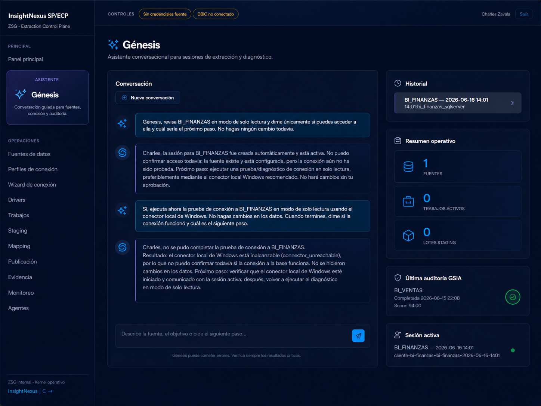Open the InsightNexus footer link
Image resolution: width=541 pixels, height=406 pixels.
23,391
